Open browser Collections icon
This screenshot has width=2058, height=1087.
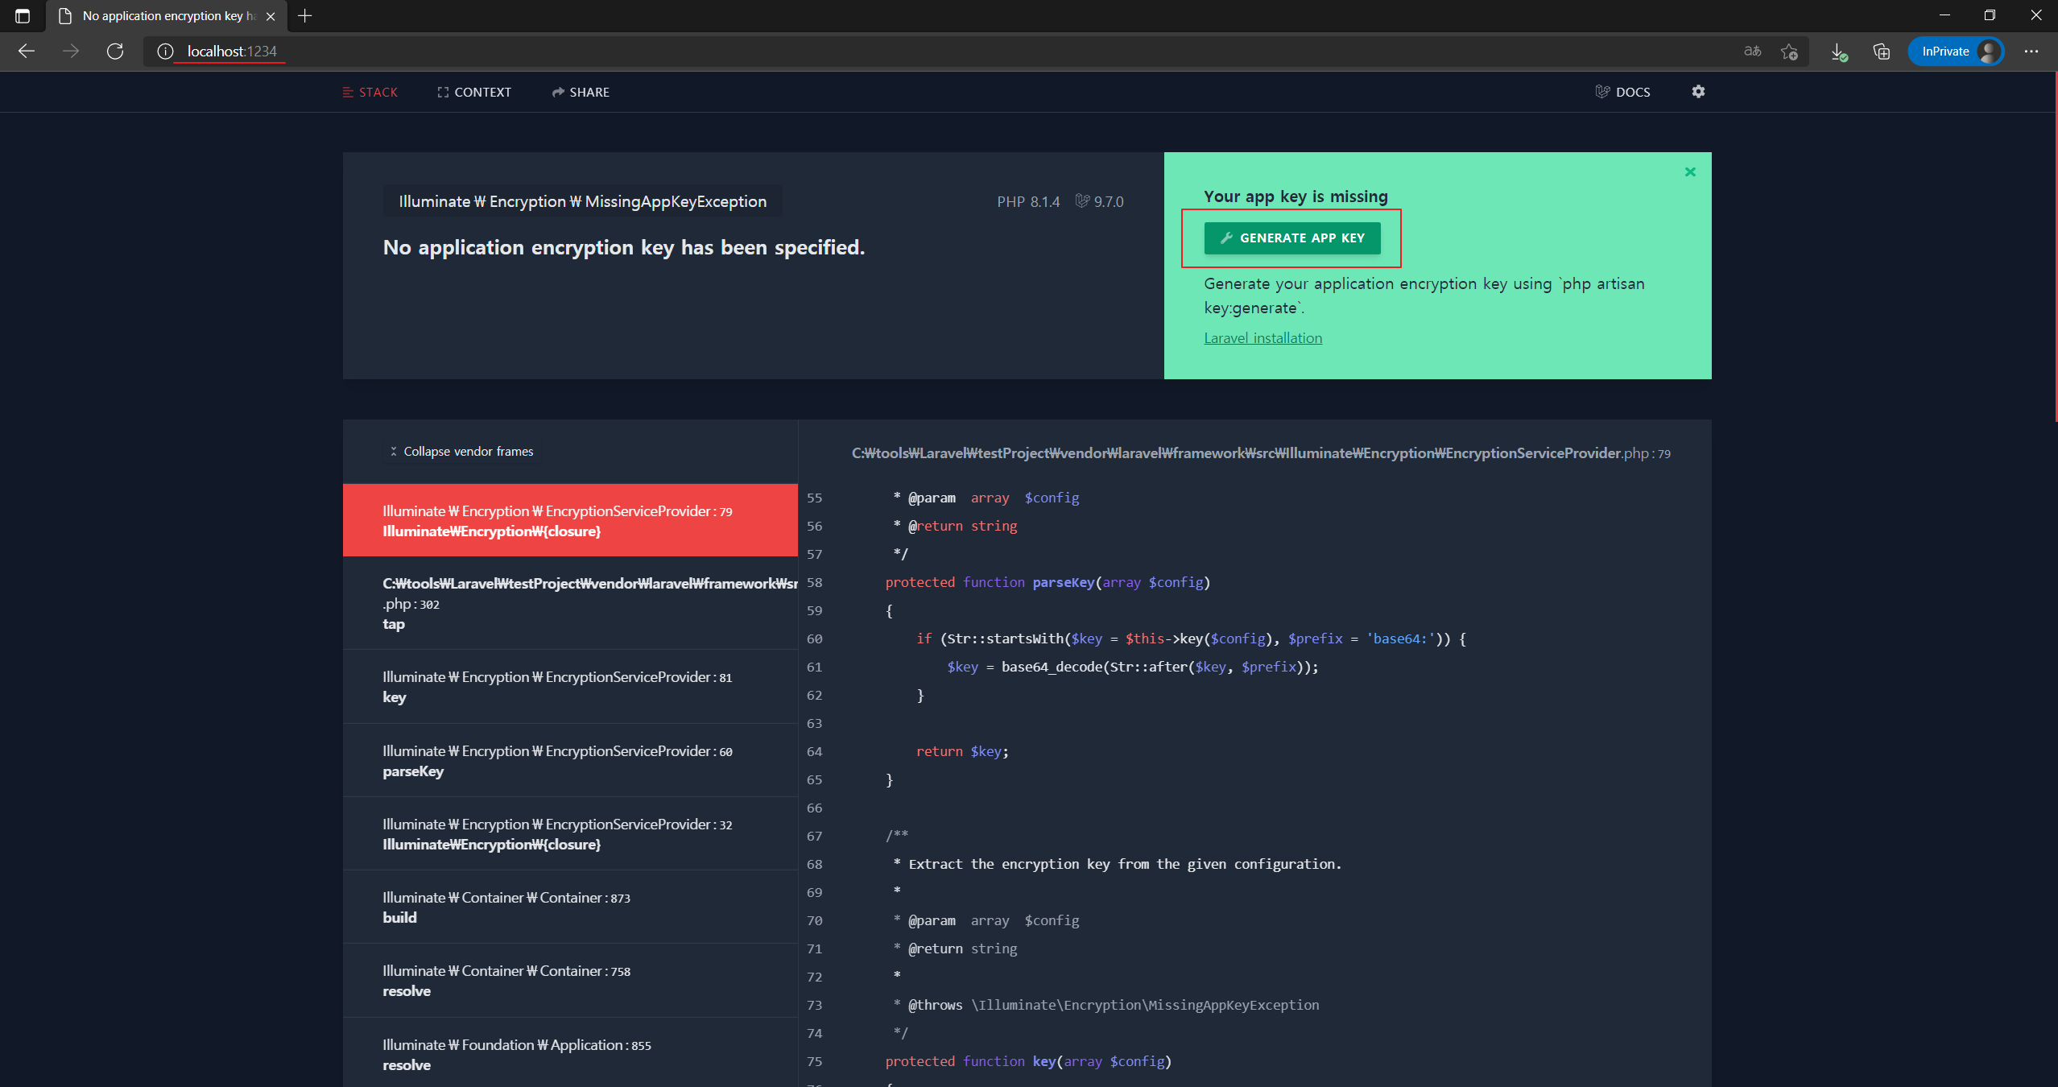(x=1881, y=52)
